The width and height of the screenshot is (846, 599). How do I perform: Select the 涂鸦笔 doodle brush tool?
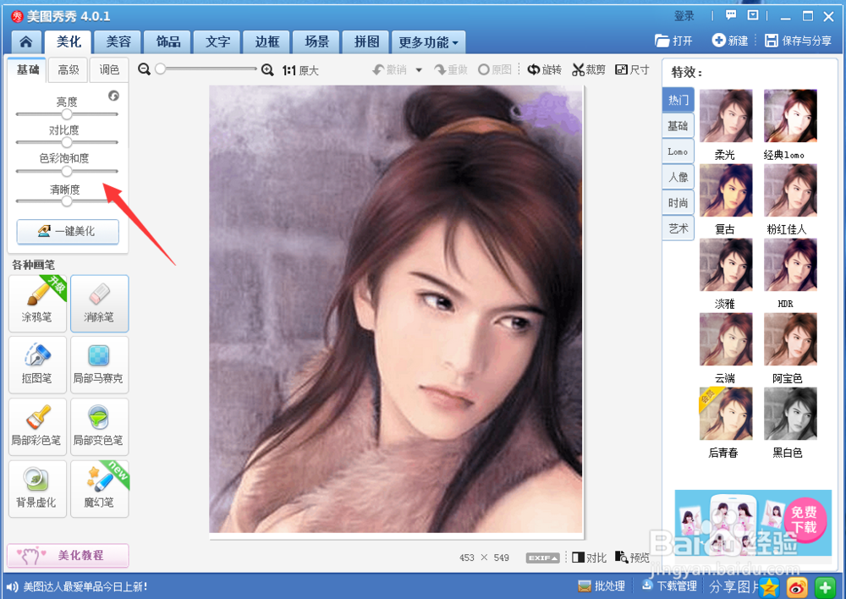click(x=37, y=303)
